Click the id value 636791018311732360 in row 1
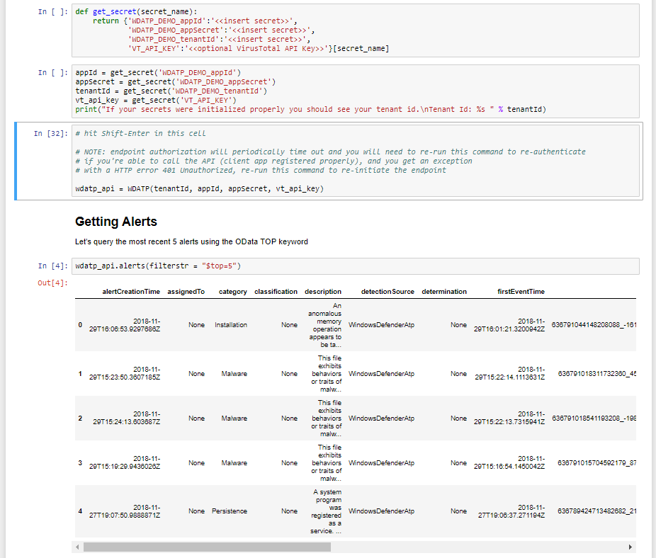 click(x=596, y=373)
